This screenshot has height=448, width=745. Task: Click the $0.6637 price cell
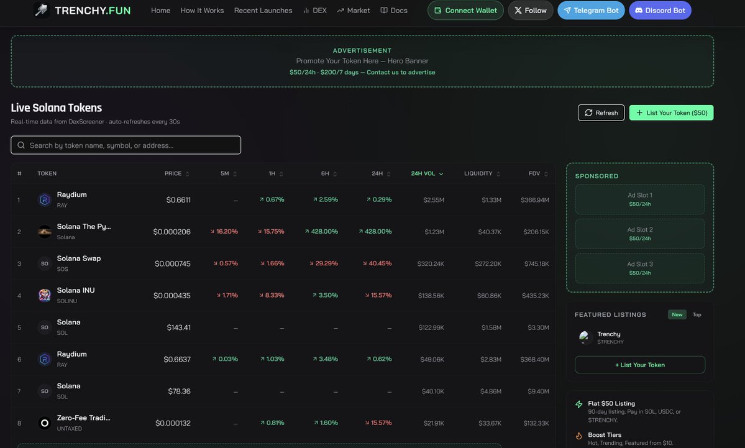click(x=176, y=360)
